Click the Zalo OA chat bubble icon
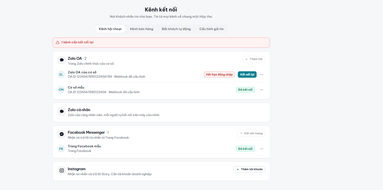Screen dimensions: 383x190 [x=61, y=60]
